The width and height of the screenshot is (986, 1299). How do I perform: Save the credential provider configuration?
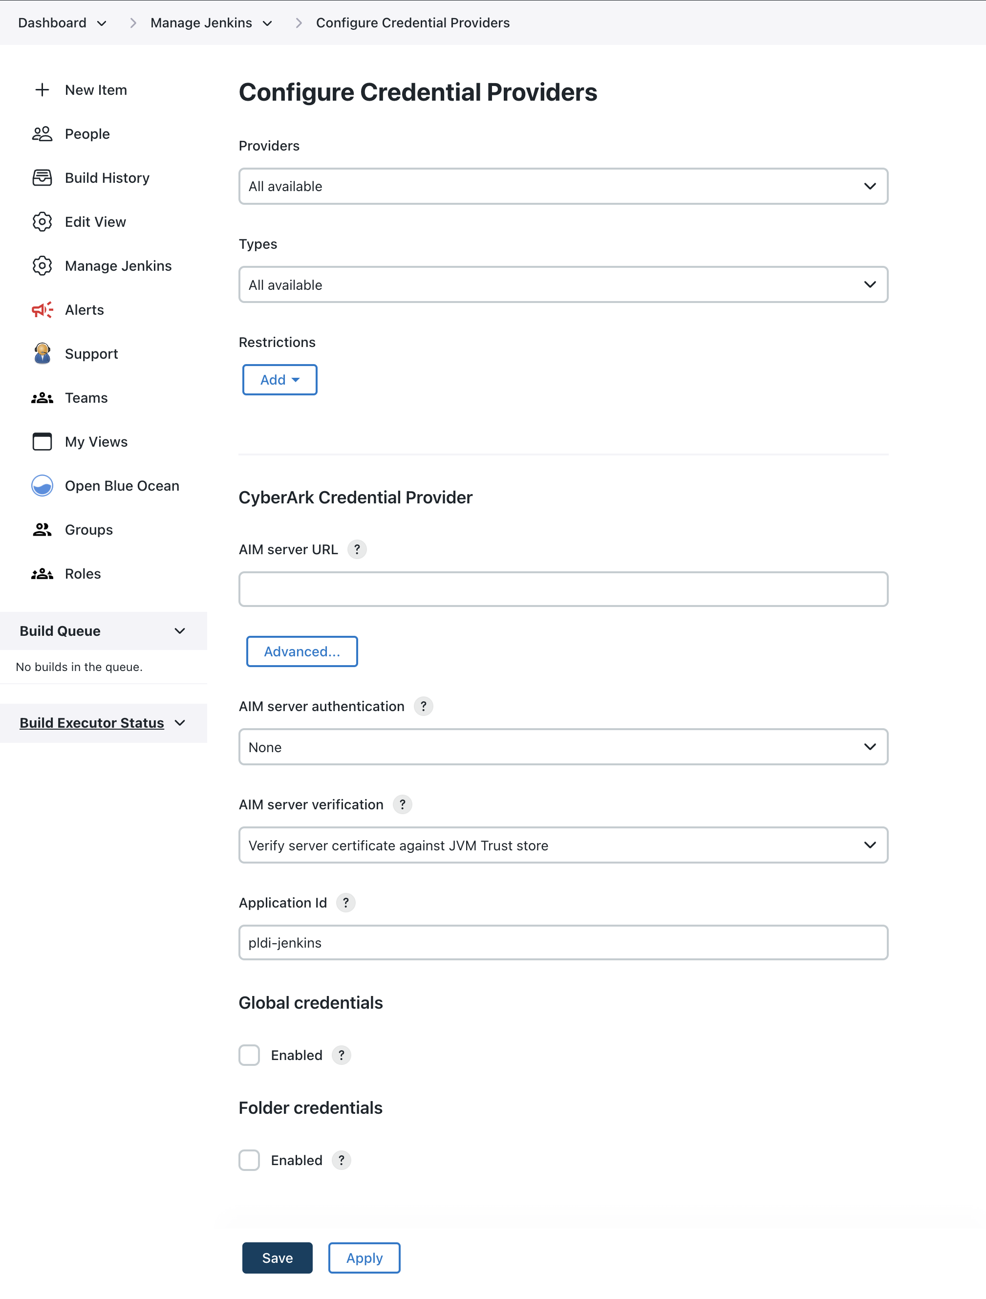point(277,1257)
